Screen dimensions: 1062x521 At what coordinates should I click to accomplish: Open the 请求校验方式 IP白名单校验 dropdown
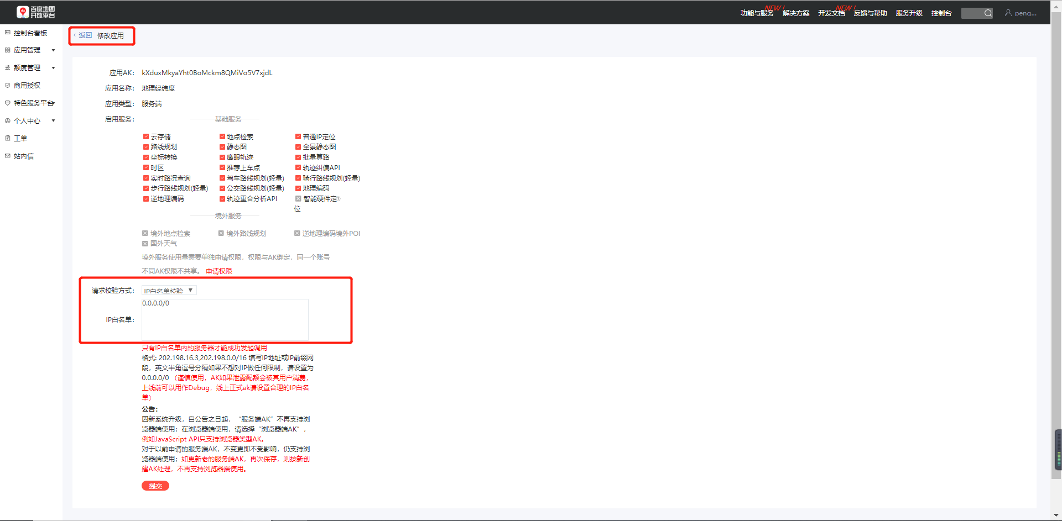click(x=169, y=291)
